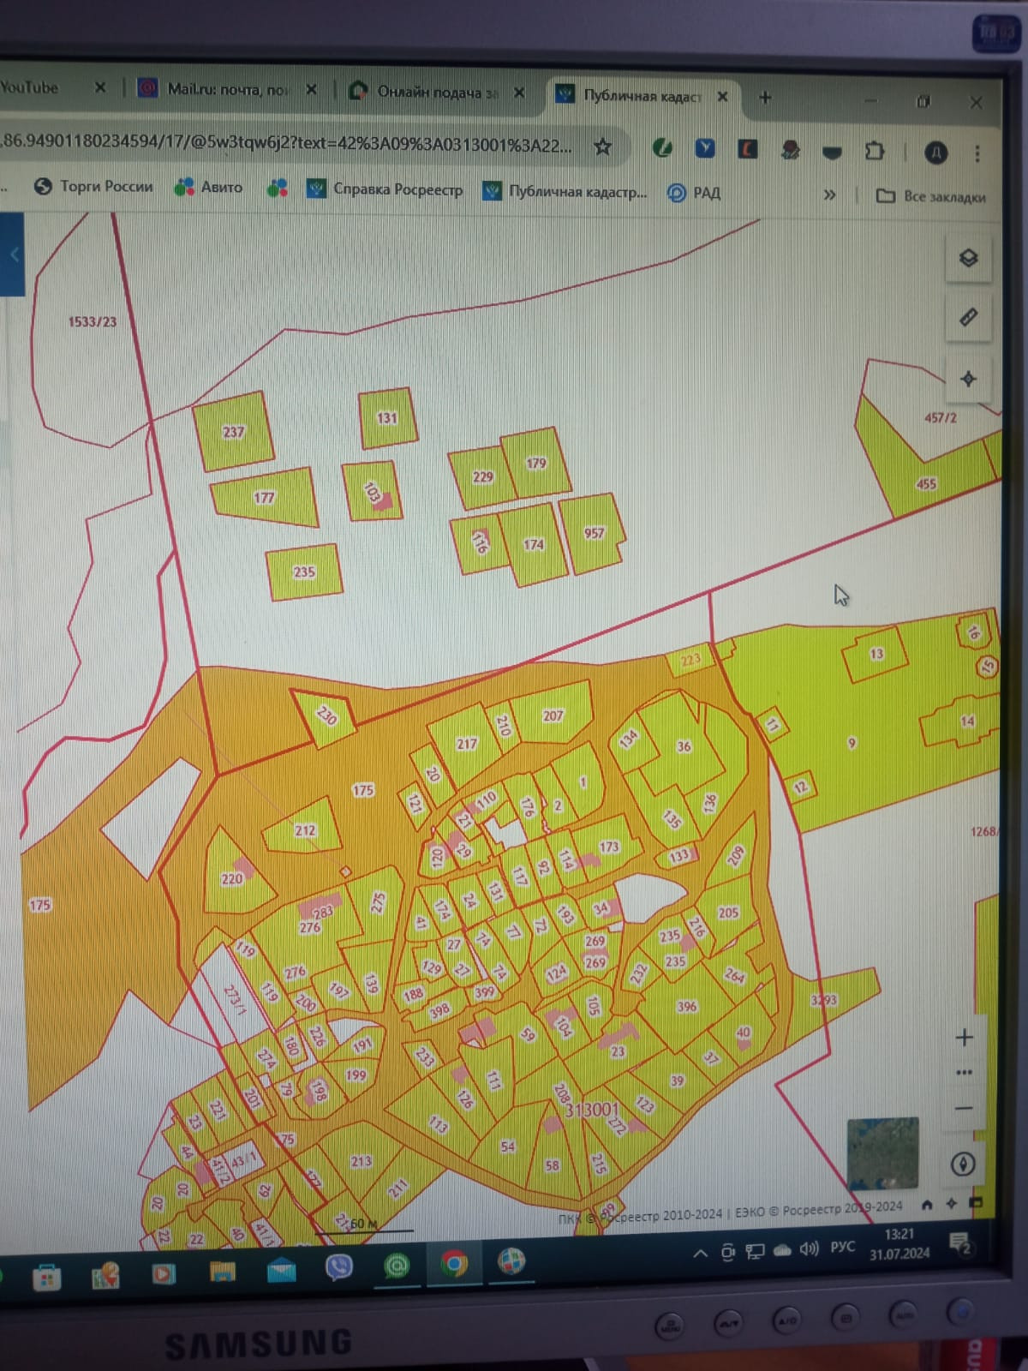
Task: Click the dark bowl-shaped extension icon
Action: pos(832,153)
